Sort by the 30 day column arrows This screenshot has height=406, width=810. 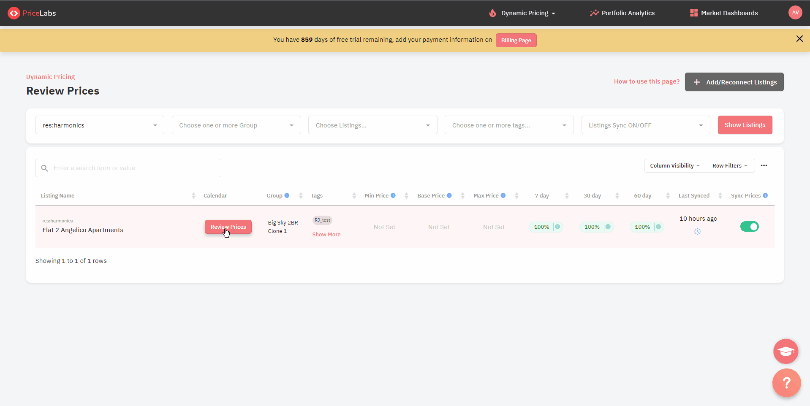[617, 196]
